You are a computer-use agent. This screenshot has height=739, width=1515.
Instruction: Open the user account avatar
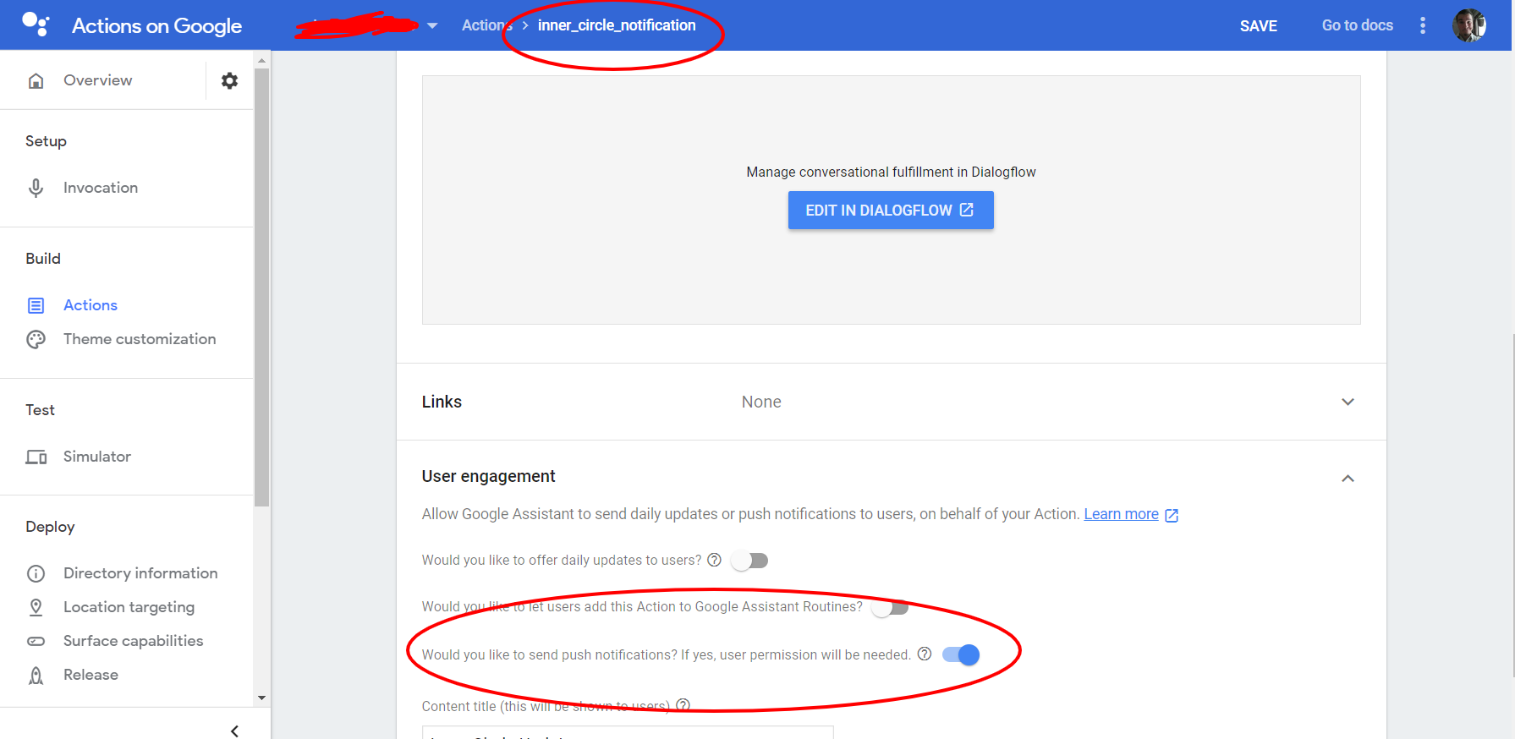point(1469,25)
